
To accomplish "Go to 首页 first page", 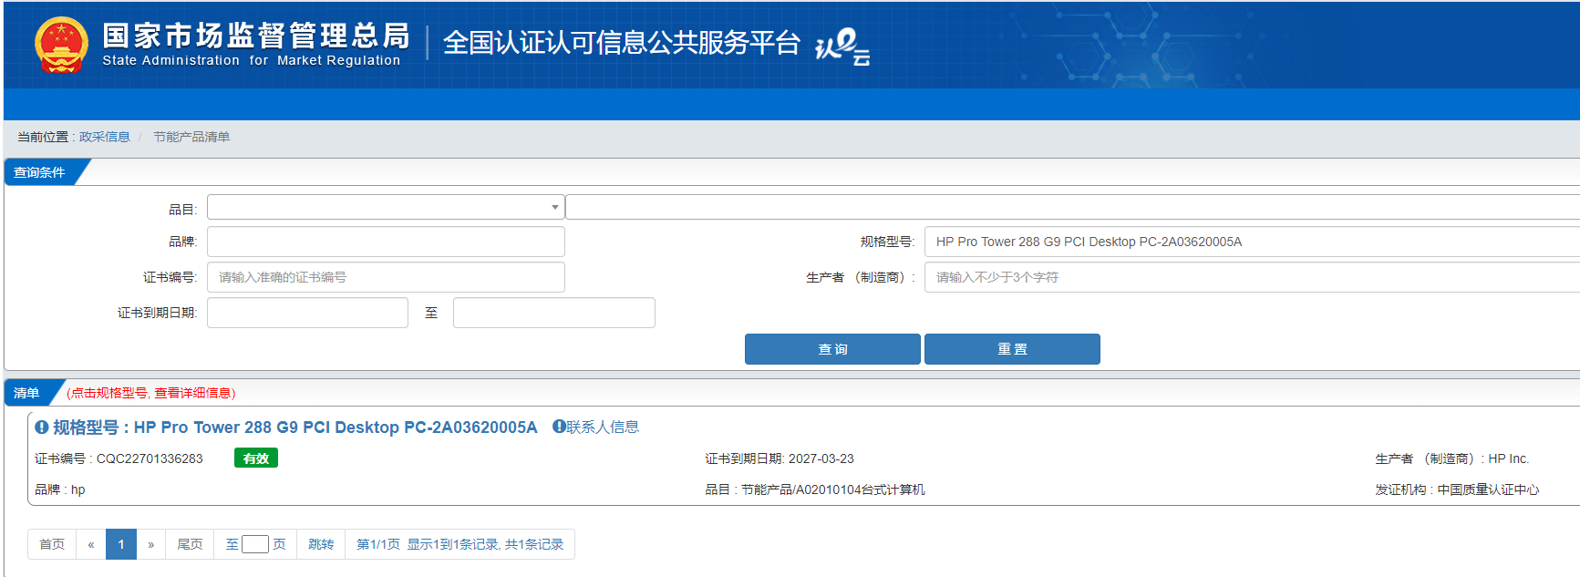I will tap(52, 544).
